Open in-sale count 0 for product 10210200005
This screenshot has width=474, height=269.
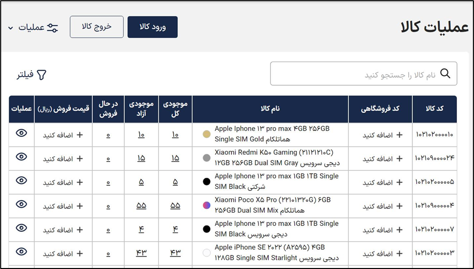[108, 183]
